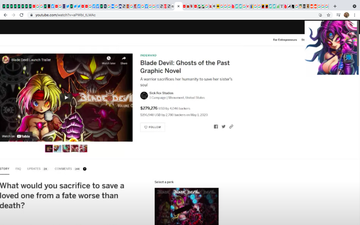
Task: Click the FOLLOW button
Action: [x=152, y=127]
